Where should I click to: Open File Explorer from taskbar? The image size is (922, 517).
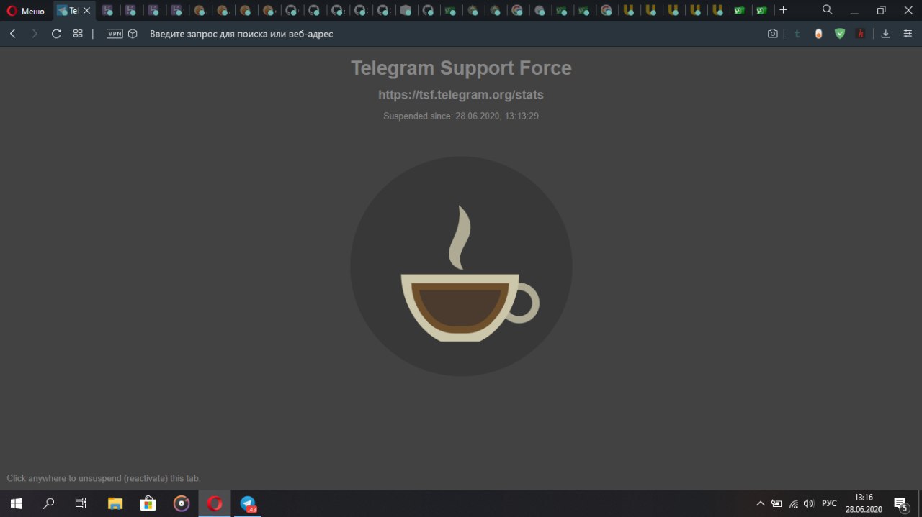click(x=115, y=503)
